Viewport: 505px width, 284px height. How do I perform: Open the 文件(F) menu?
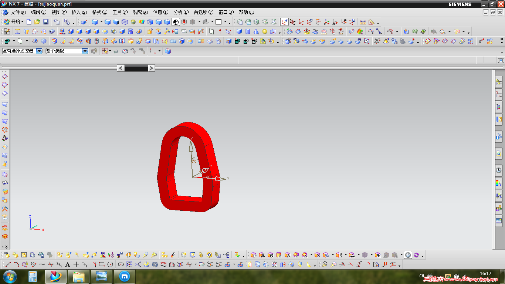point(18,12)
